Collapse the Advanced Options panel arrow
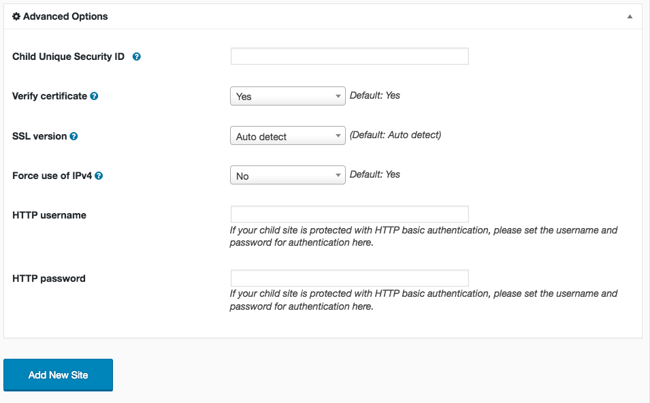Image resolution: width=650 pixels, height=403 pixels. point(630,16)
